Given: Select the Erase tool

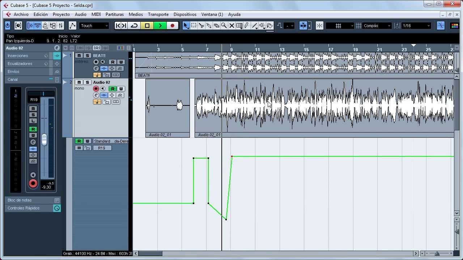Looking at the screenshot, I should click(x=216, y=26).
